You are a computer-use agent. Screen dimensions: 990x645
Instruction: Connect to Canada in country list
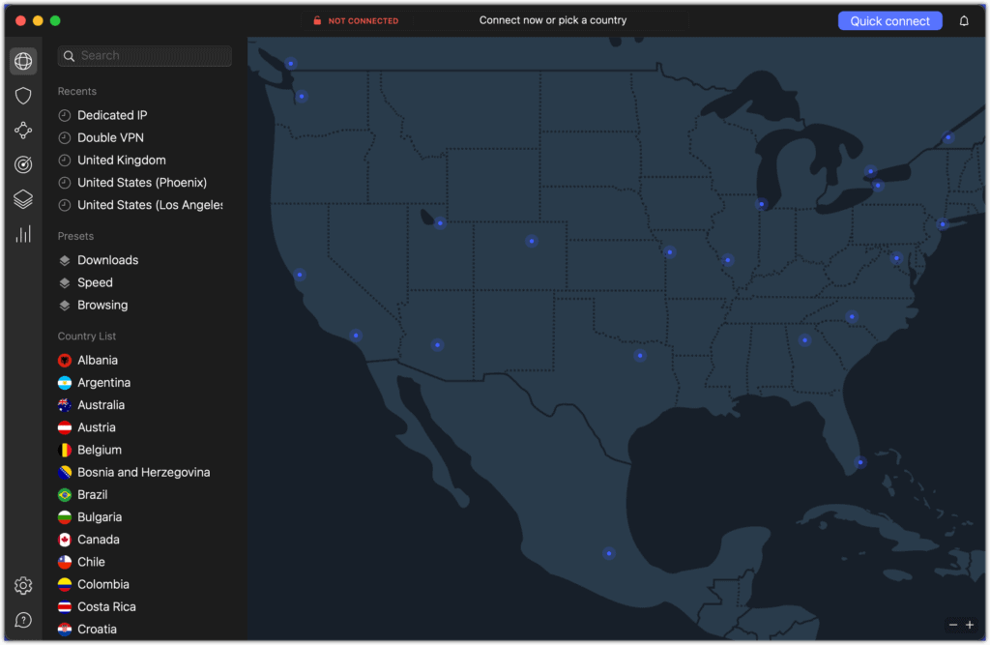pos(99,540)
